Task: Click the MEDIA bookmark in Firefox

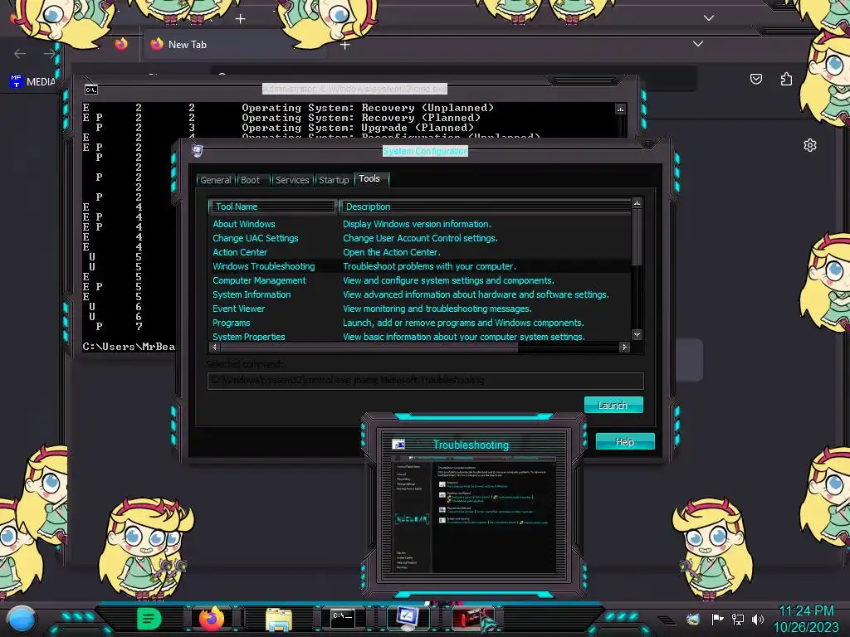Action: coord(32,82)
